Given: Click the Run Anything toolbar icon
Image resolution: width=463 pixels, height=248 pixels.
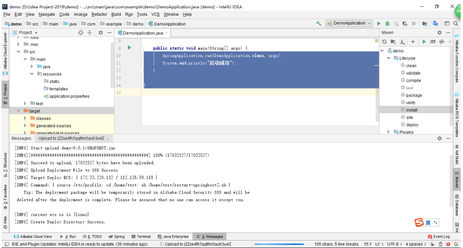Looking at the screenshot, I should click(447, 23).
